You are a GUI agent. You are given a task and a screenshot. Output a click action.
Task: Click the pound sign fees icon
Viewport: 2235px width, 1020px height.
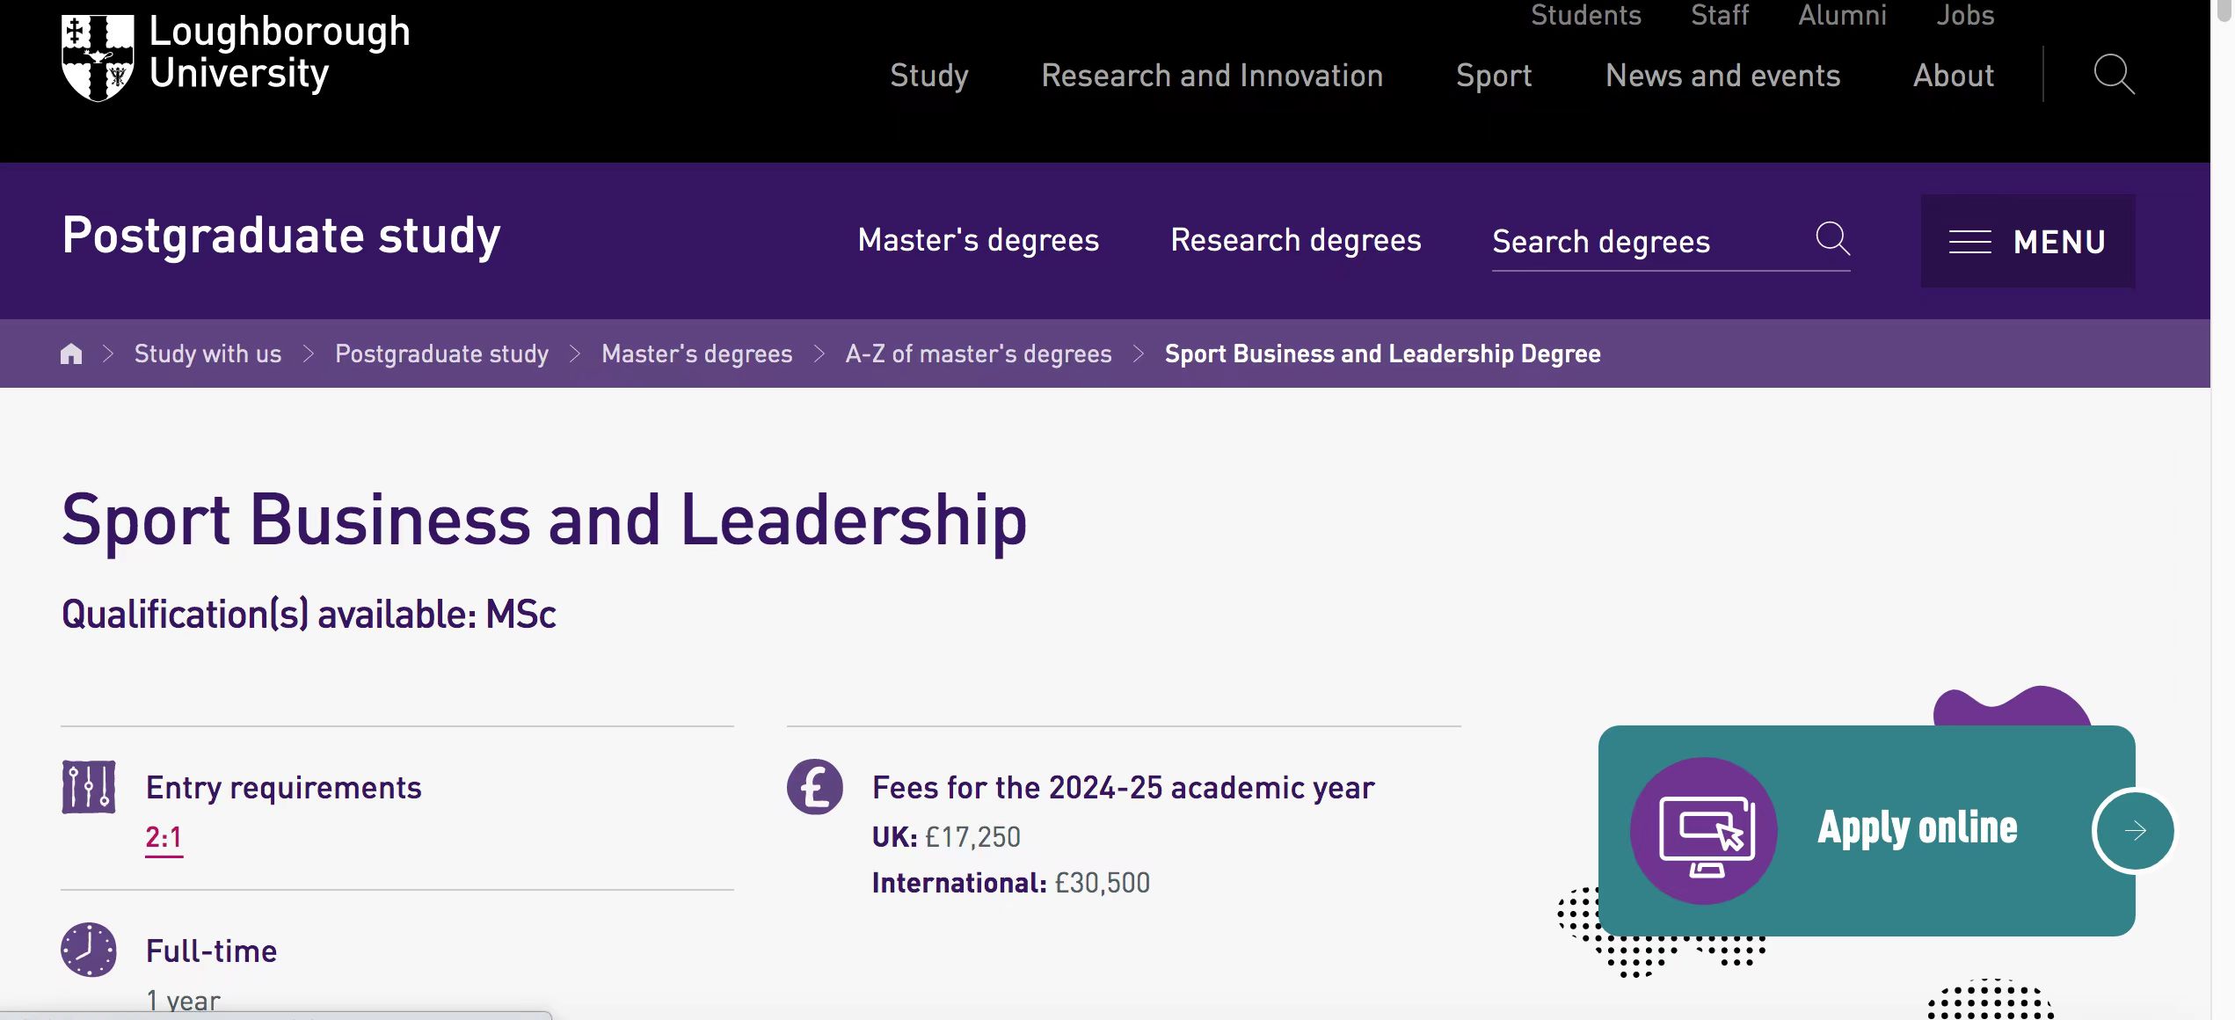click(814, 786)
